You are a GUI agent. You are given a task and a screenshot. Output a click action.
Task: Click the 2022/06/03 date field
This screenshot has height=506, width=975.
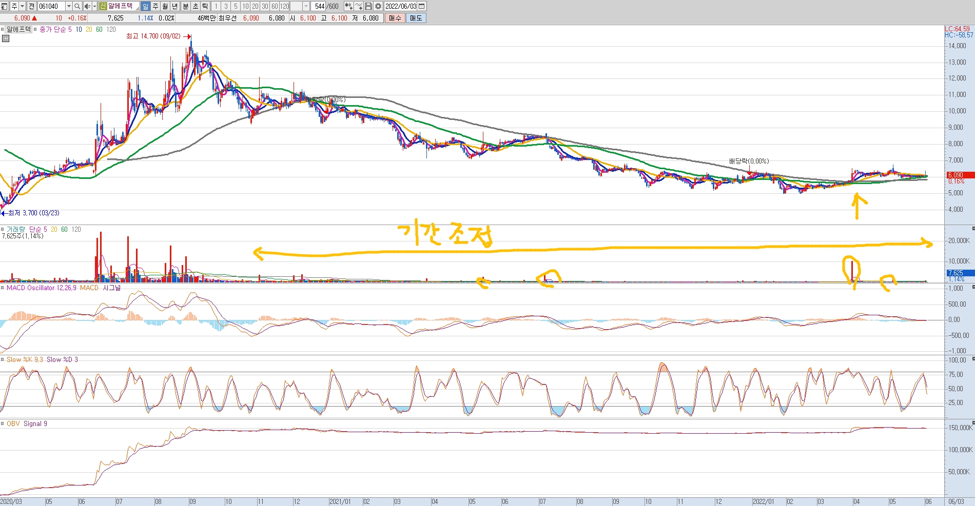pyautogui.click(x=401, y=6)
